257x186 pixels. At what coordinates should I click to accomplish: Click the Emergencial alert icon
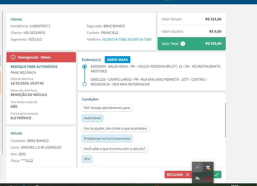coord(13,57)
